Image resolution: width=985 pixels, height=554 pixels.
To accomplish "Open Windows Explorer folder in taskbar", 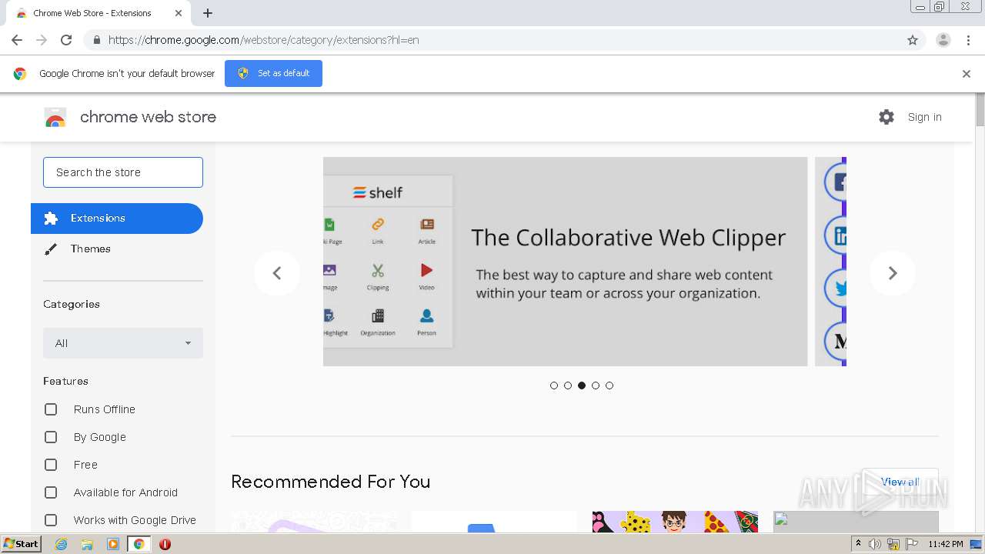I will [87, 544].
